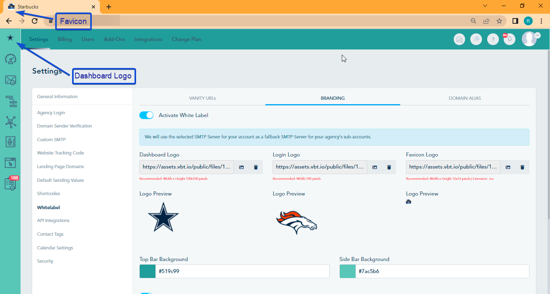The image size is (550, 294).
Task: Open Domain Sender Verification
Action: [x=64, y=126]
